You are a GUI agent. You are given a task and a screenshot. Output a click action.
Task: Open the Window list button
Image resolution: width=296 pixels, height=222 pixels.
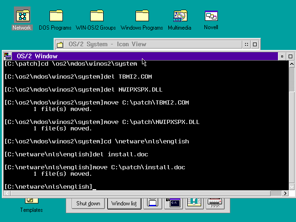[124, 203]
